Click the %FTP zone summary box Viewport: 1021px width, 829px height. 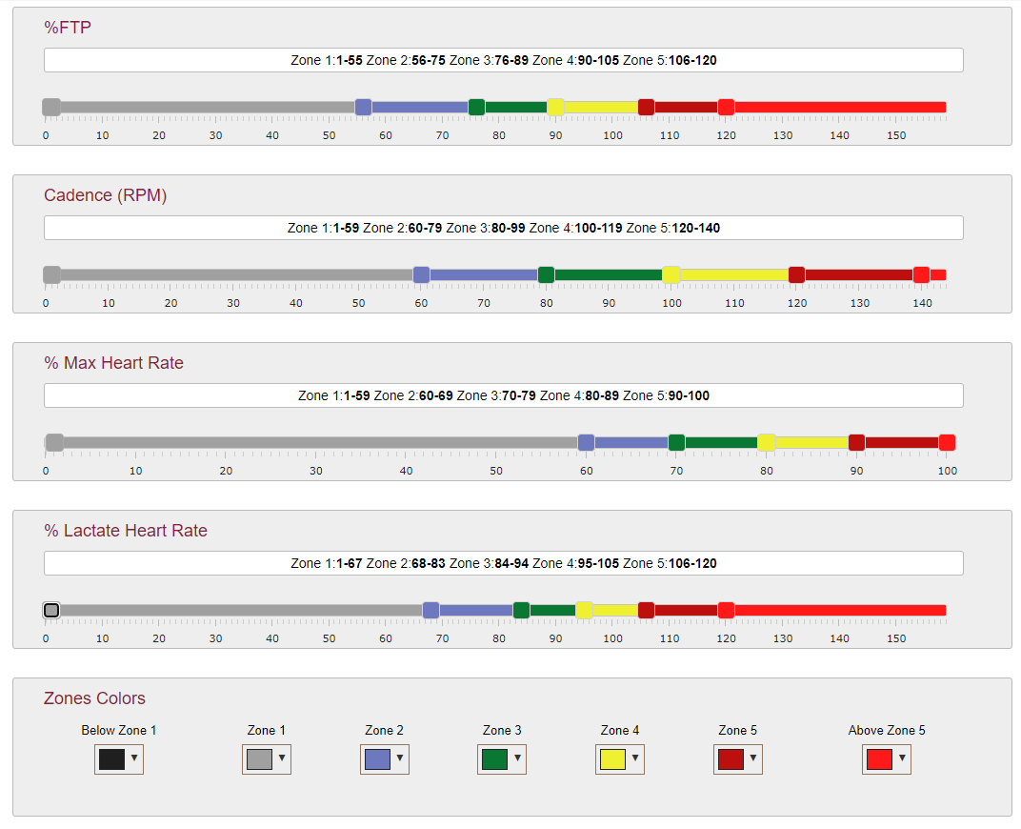[x=503, y=60]
